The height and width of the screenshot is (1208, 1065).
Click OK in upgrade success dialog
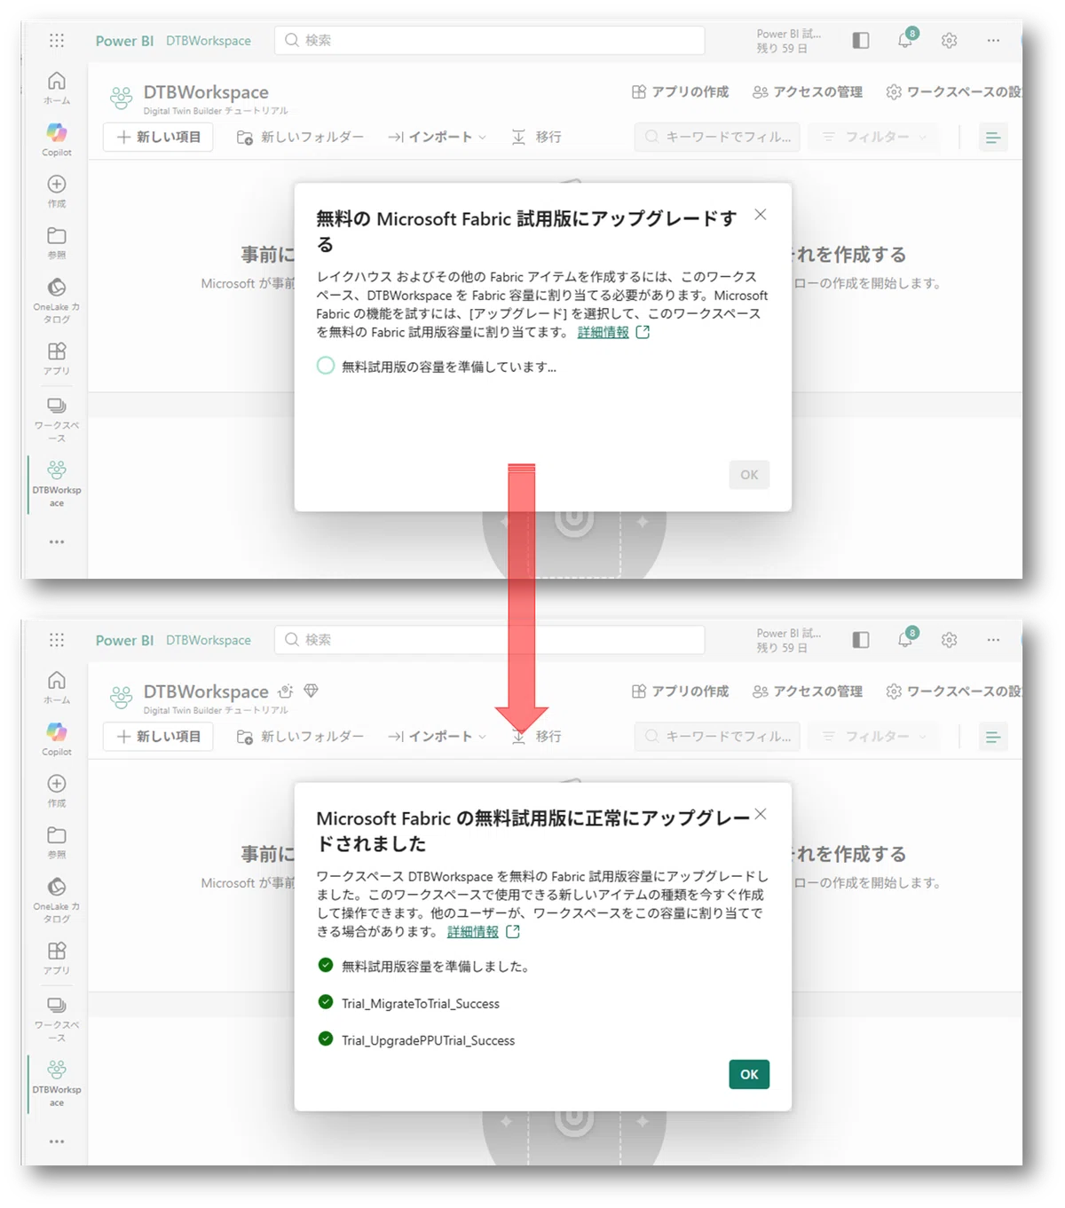pyautogui.click(x=749, y=1074)
